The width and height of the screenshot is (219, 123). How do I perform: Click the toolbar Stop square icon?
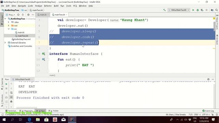tap(207, 10)
